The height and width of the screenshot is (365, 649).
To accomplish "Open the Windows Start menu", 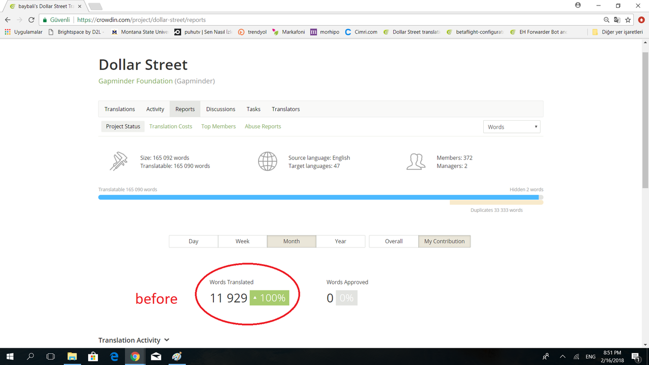I will (x=9, y=356).
